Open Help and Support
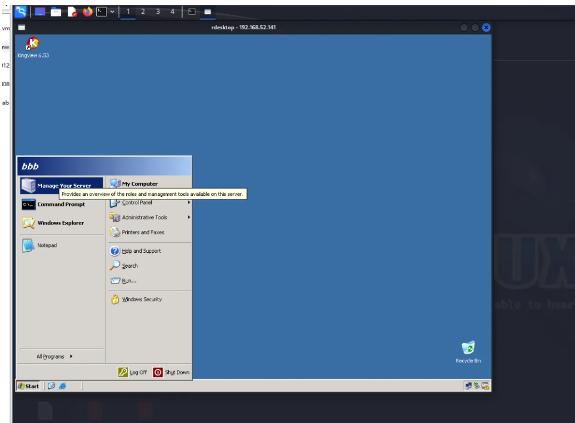The width and height of the screenshot is (575, 423). (150, 251)
